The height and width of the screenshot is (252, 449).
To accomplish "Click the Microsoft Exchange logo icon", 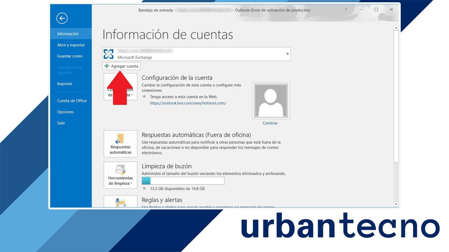I will tap(109, 54).
